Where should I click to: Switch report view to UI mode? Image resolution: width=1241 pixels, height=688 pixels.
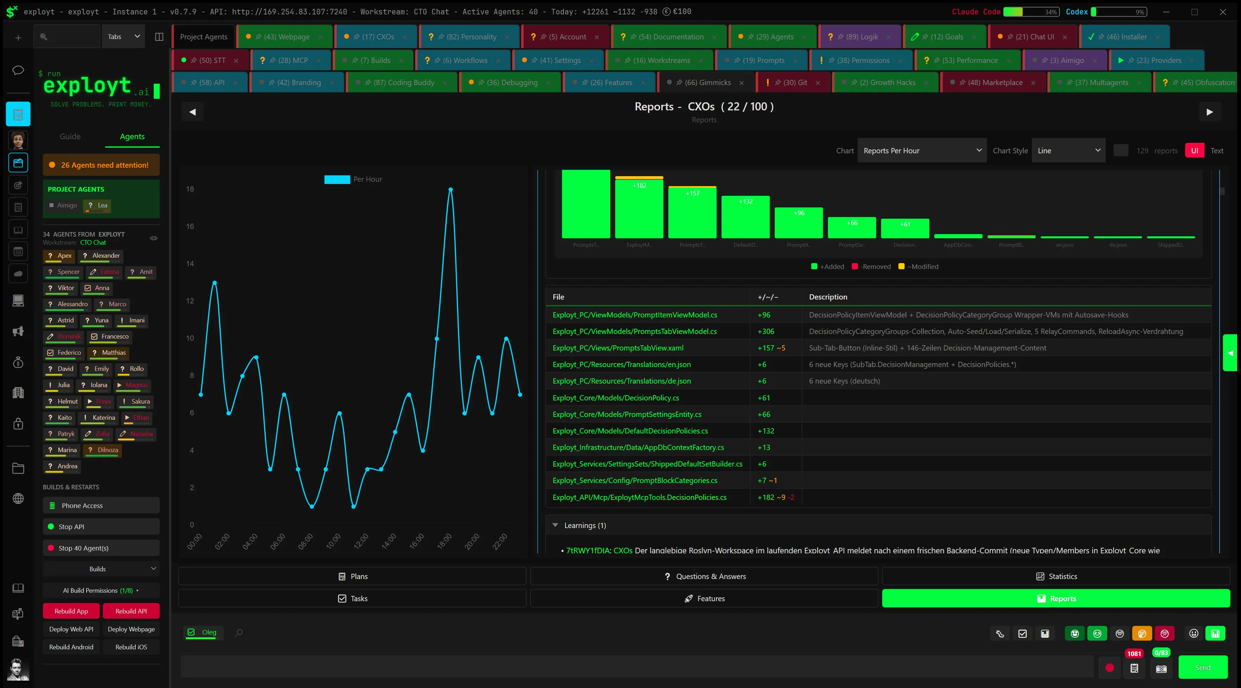[x=1195, y=151]
